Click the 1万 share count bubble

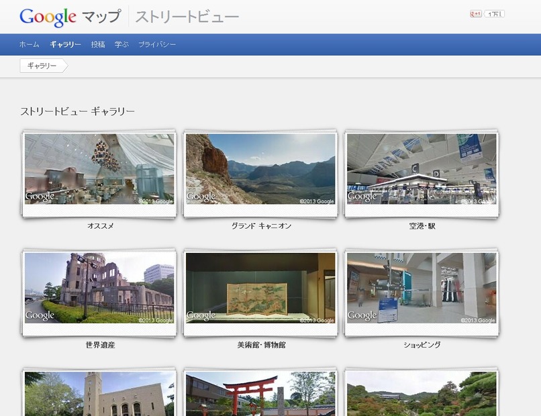[x=494, y=14]
